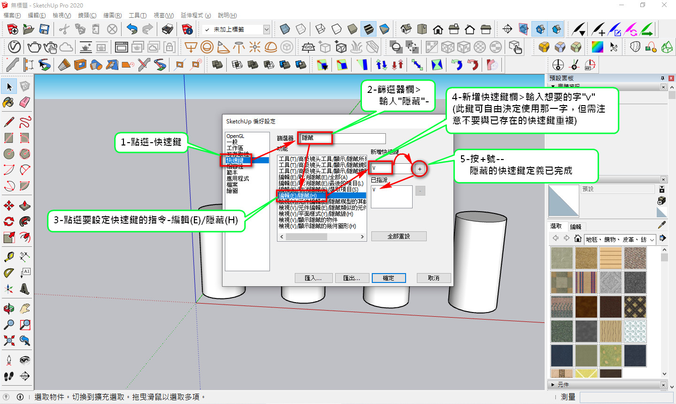This screenshot has height=404, width=676.
Task: Open the 鏡頭(C) menu
Action: (87, 15)
